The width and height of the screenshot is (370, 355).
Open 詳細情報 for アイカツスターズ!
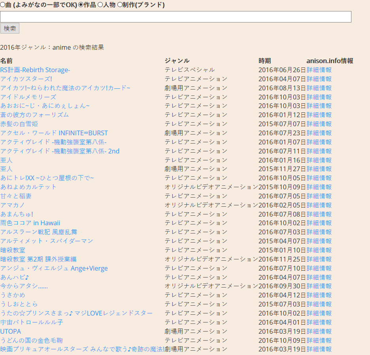[319, 79]
